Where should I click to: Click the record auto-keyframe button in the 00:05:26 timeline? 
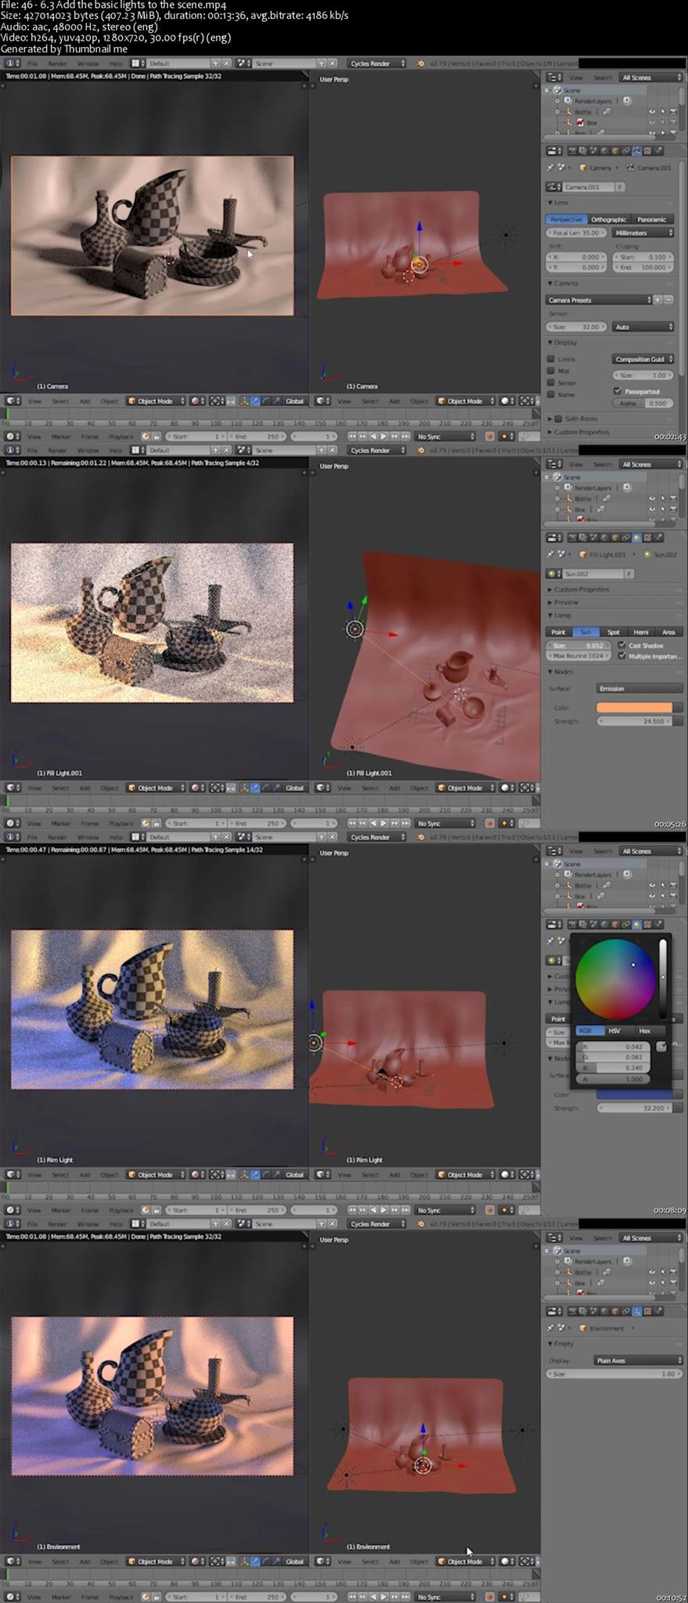coord(490,823)
